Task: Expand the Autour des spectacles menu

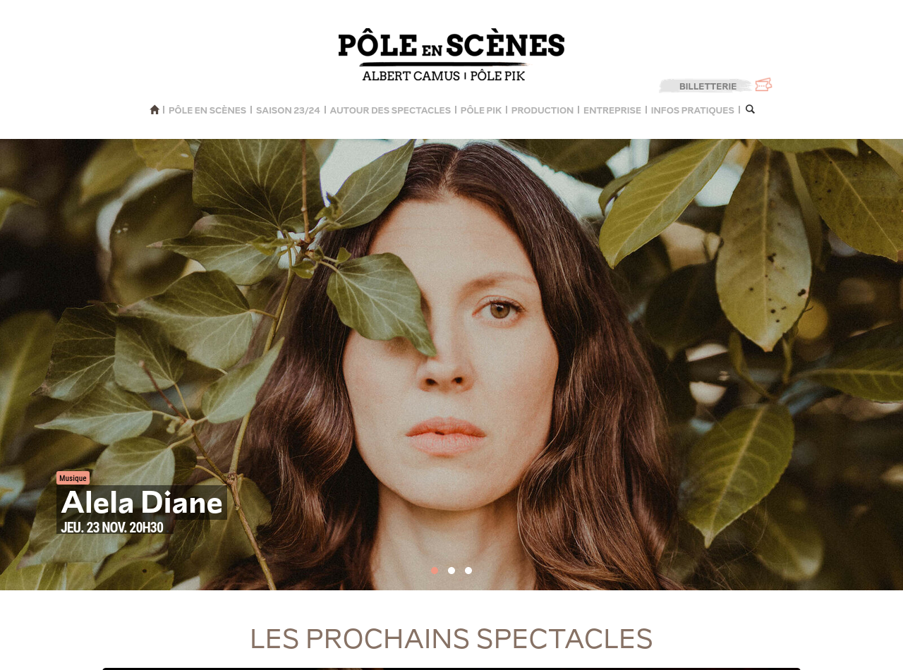Action: 390,110
